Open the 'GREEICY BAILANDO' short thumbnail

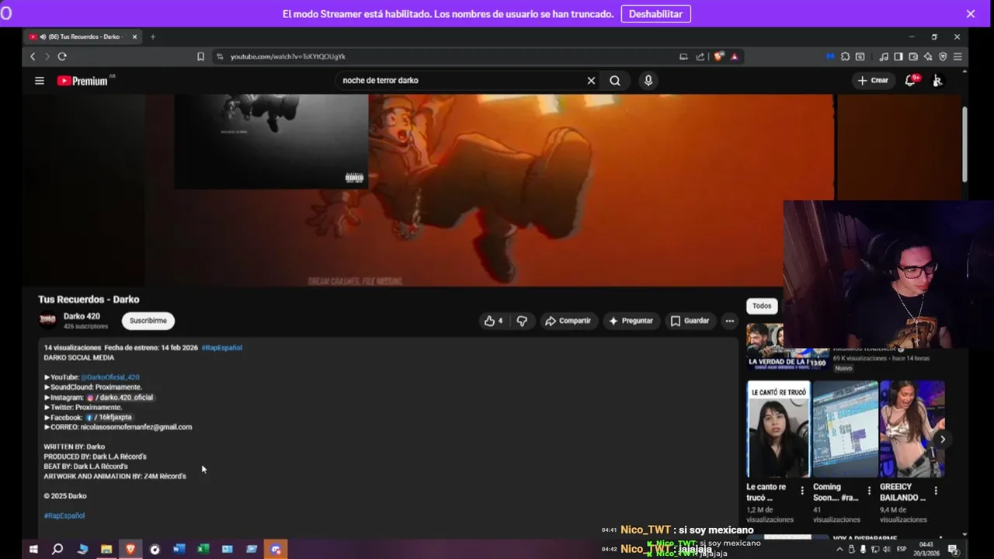pos(912,429)
